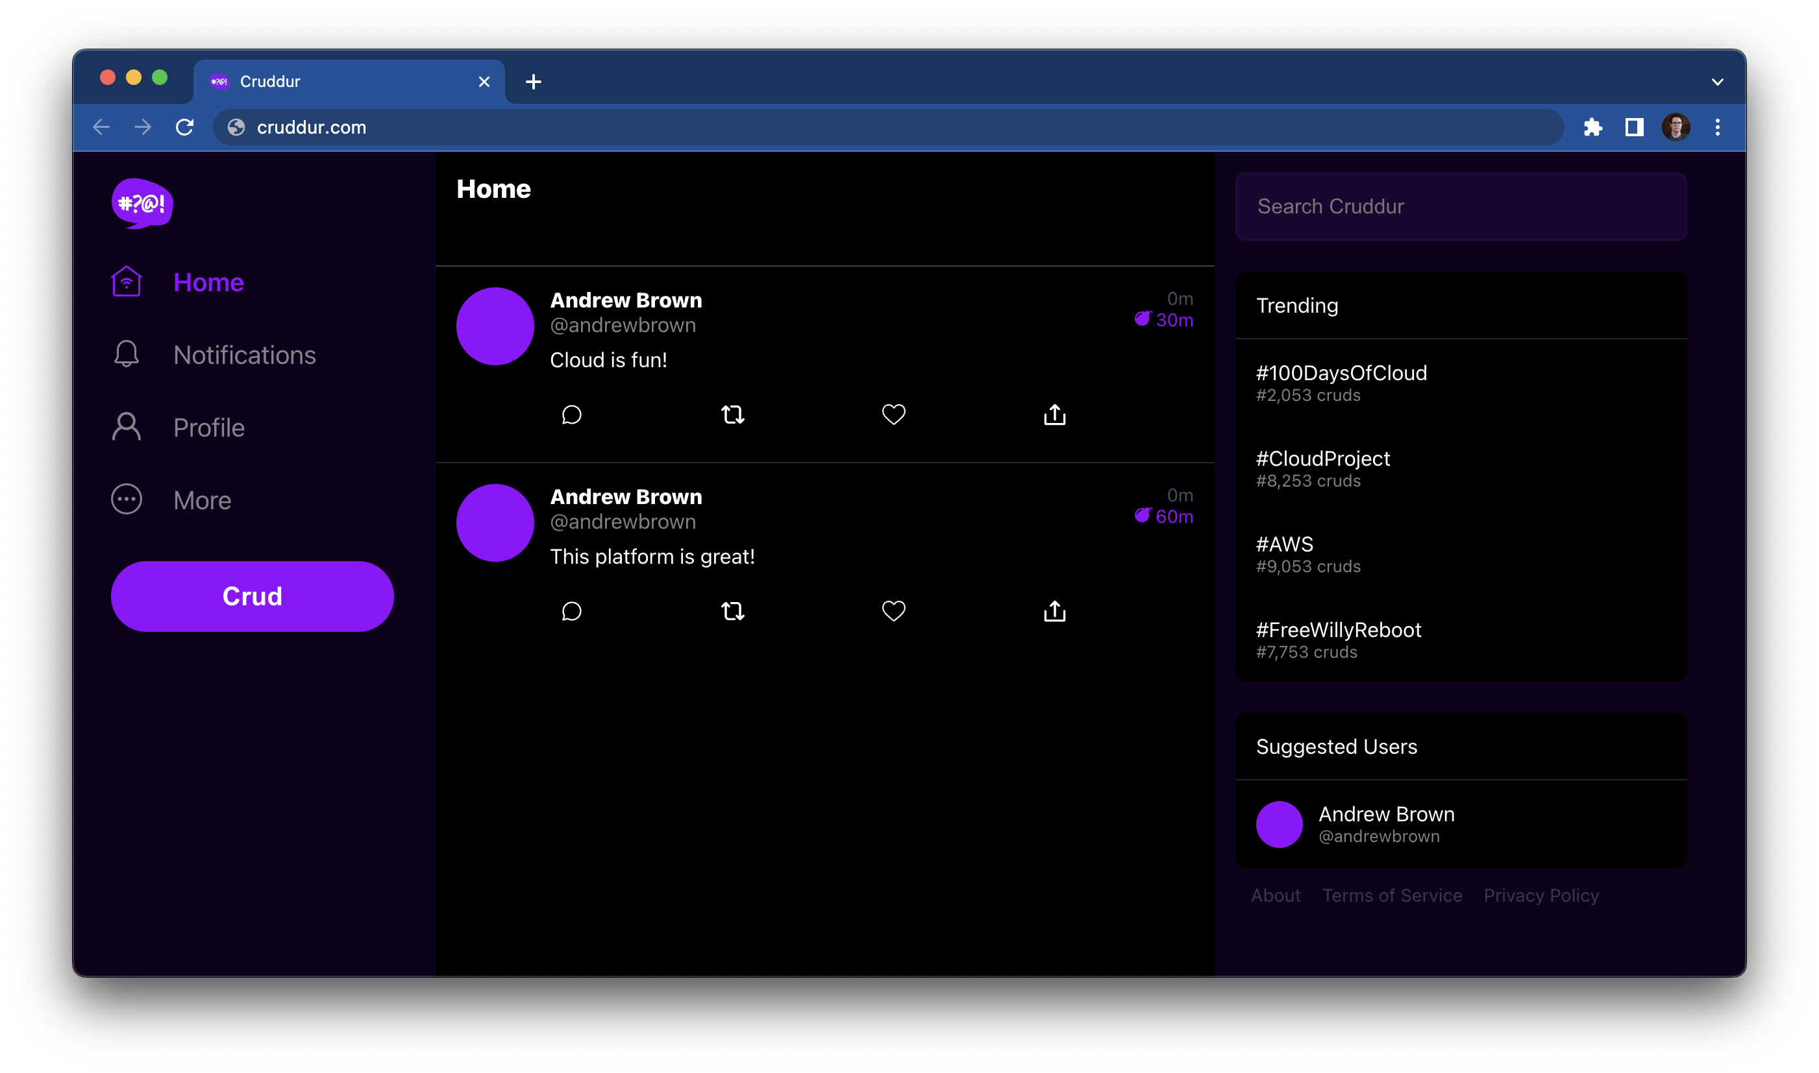Screen dimensions: 1819x1073
Task: Expand the tab search chevron
Action: point(1717,82)
